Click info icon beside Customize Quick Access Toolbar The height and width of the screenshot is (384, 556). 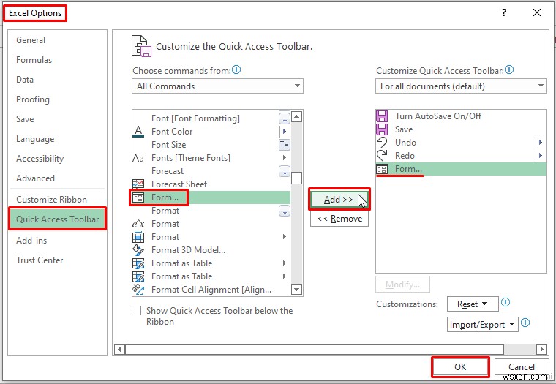[509, 69]
